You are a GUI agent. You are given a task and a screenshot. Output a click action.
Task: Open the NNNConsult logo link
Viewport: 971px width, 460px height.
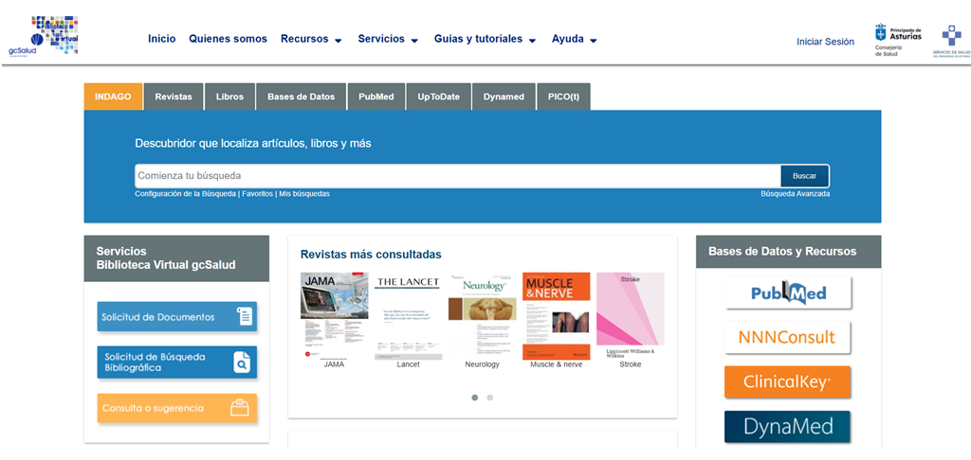tap(788, 337)
